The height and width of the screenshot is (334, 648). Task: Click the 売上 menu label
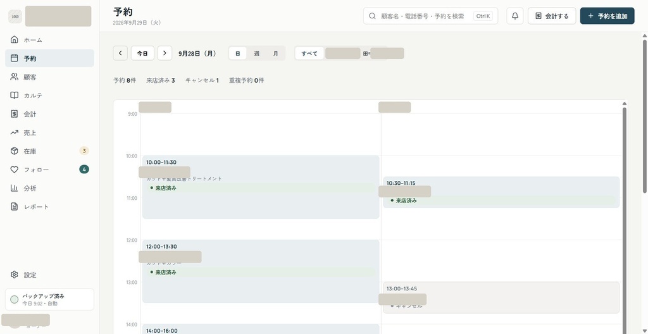coord(30,133)
